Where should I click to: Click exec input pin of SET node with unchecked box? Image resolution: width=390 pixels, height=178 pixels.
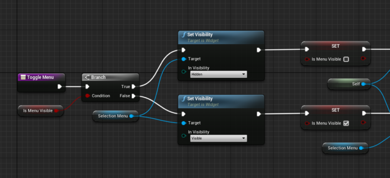point(307,50)
